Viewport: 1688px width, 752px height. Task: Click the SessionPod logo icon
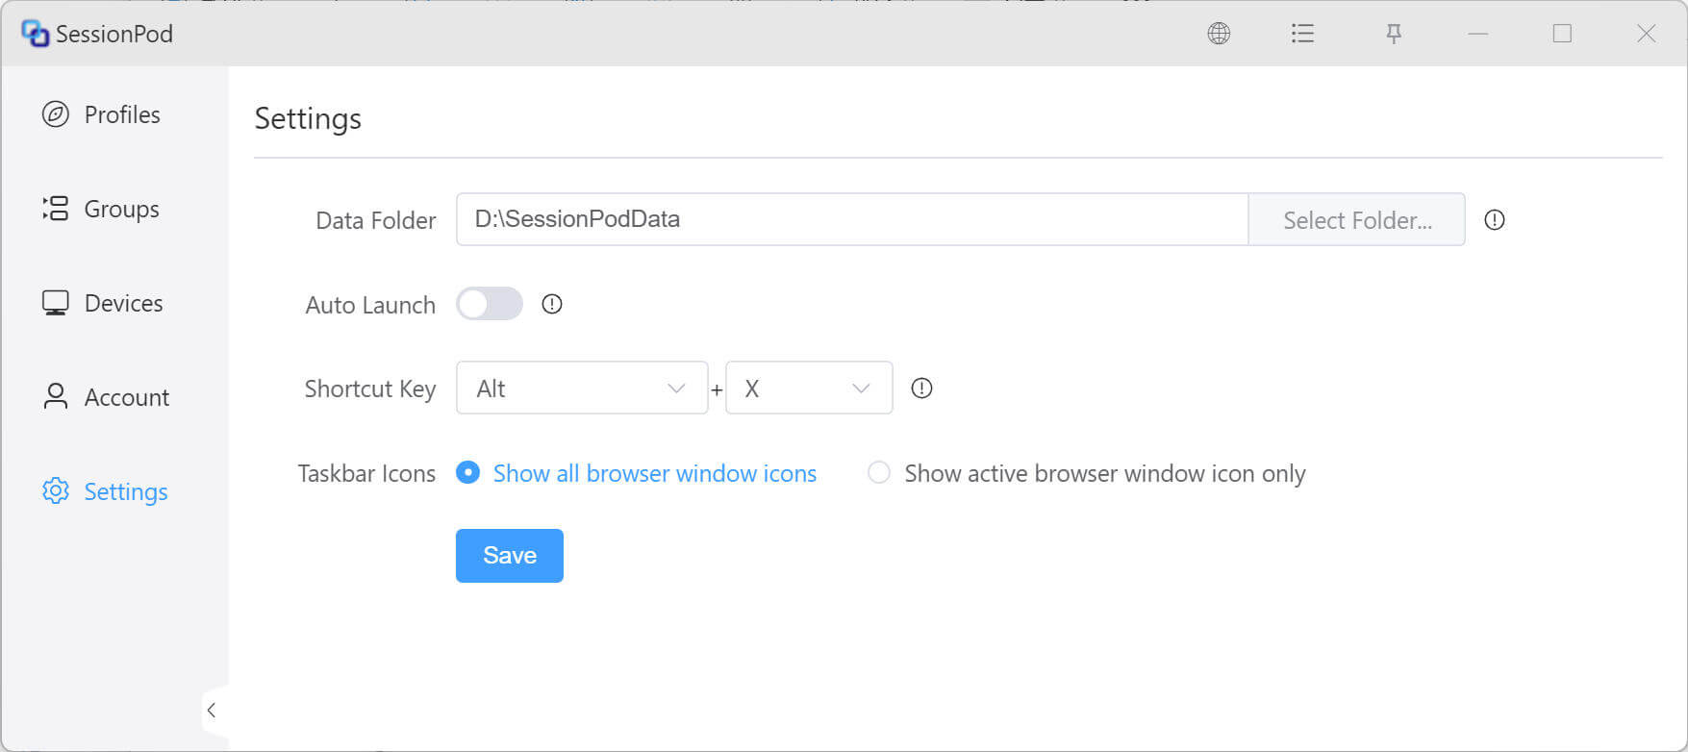[35, 34]
